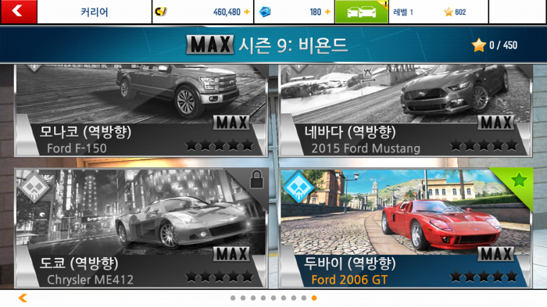
Task: Select the 두바이 Ford 2006 GT race card
Action: coord(406,228)
